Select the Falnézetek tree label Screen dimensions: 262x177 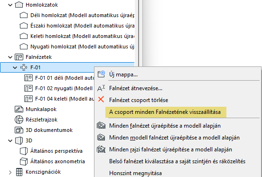click(x=38, y=57)
